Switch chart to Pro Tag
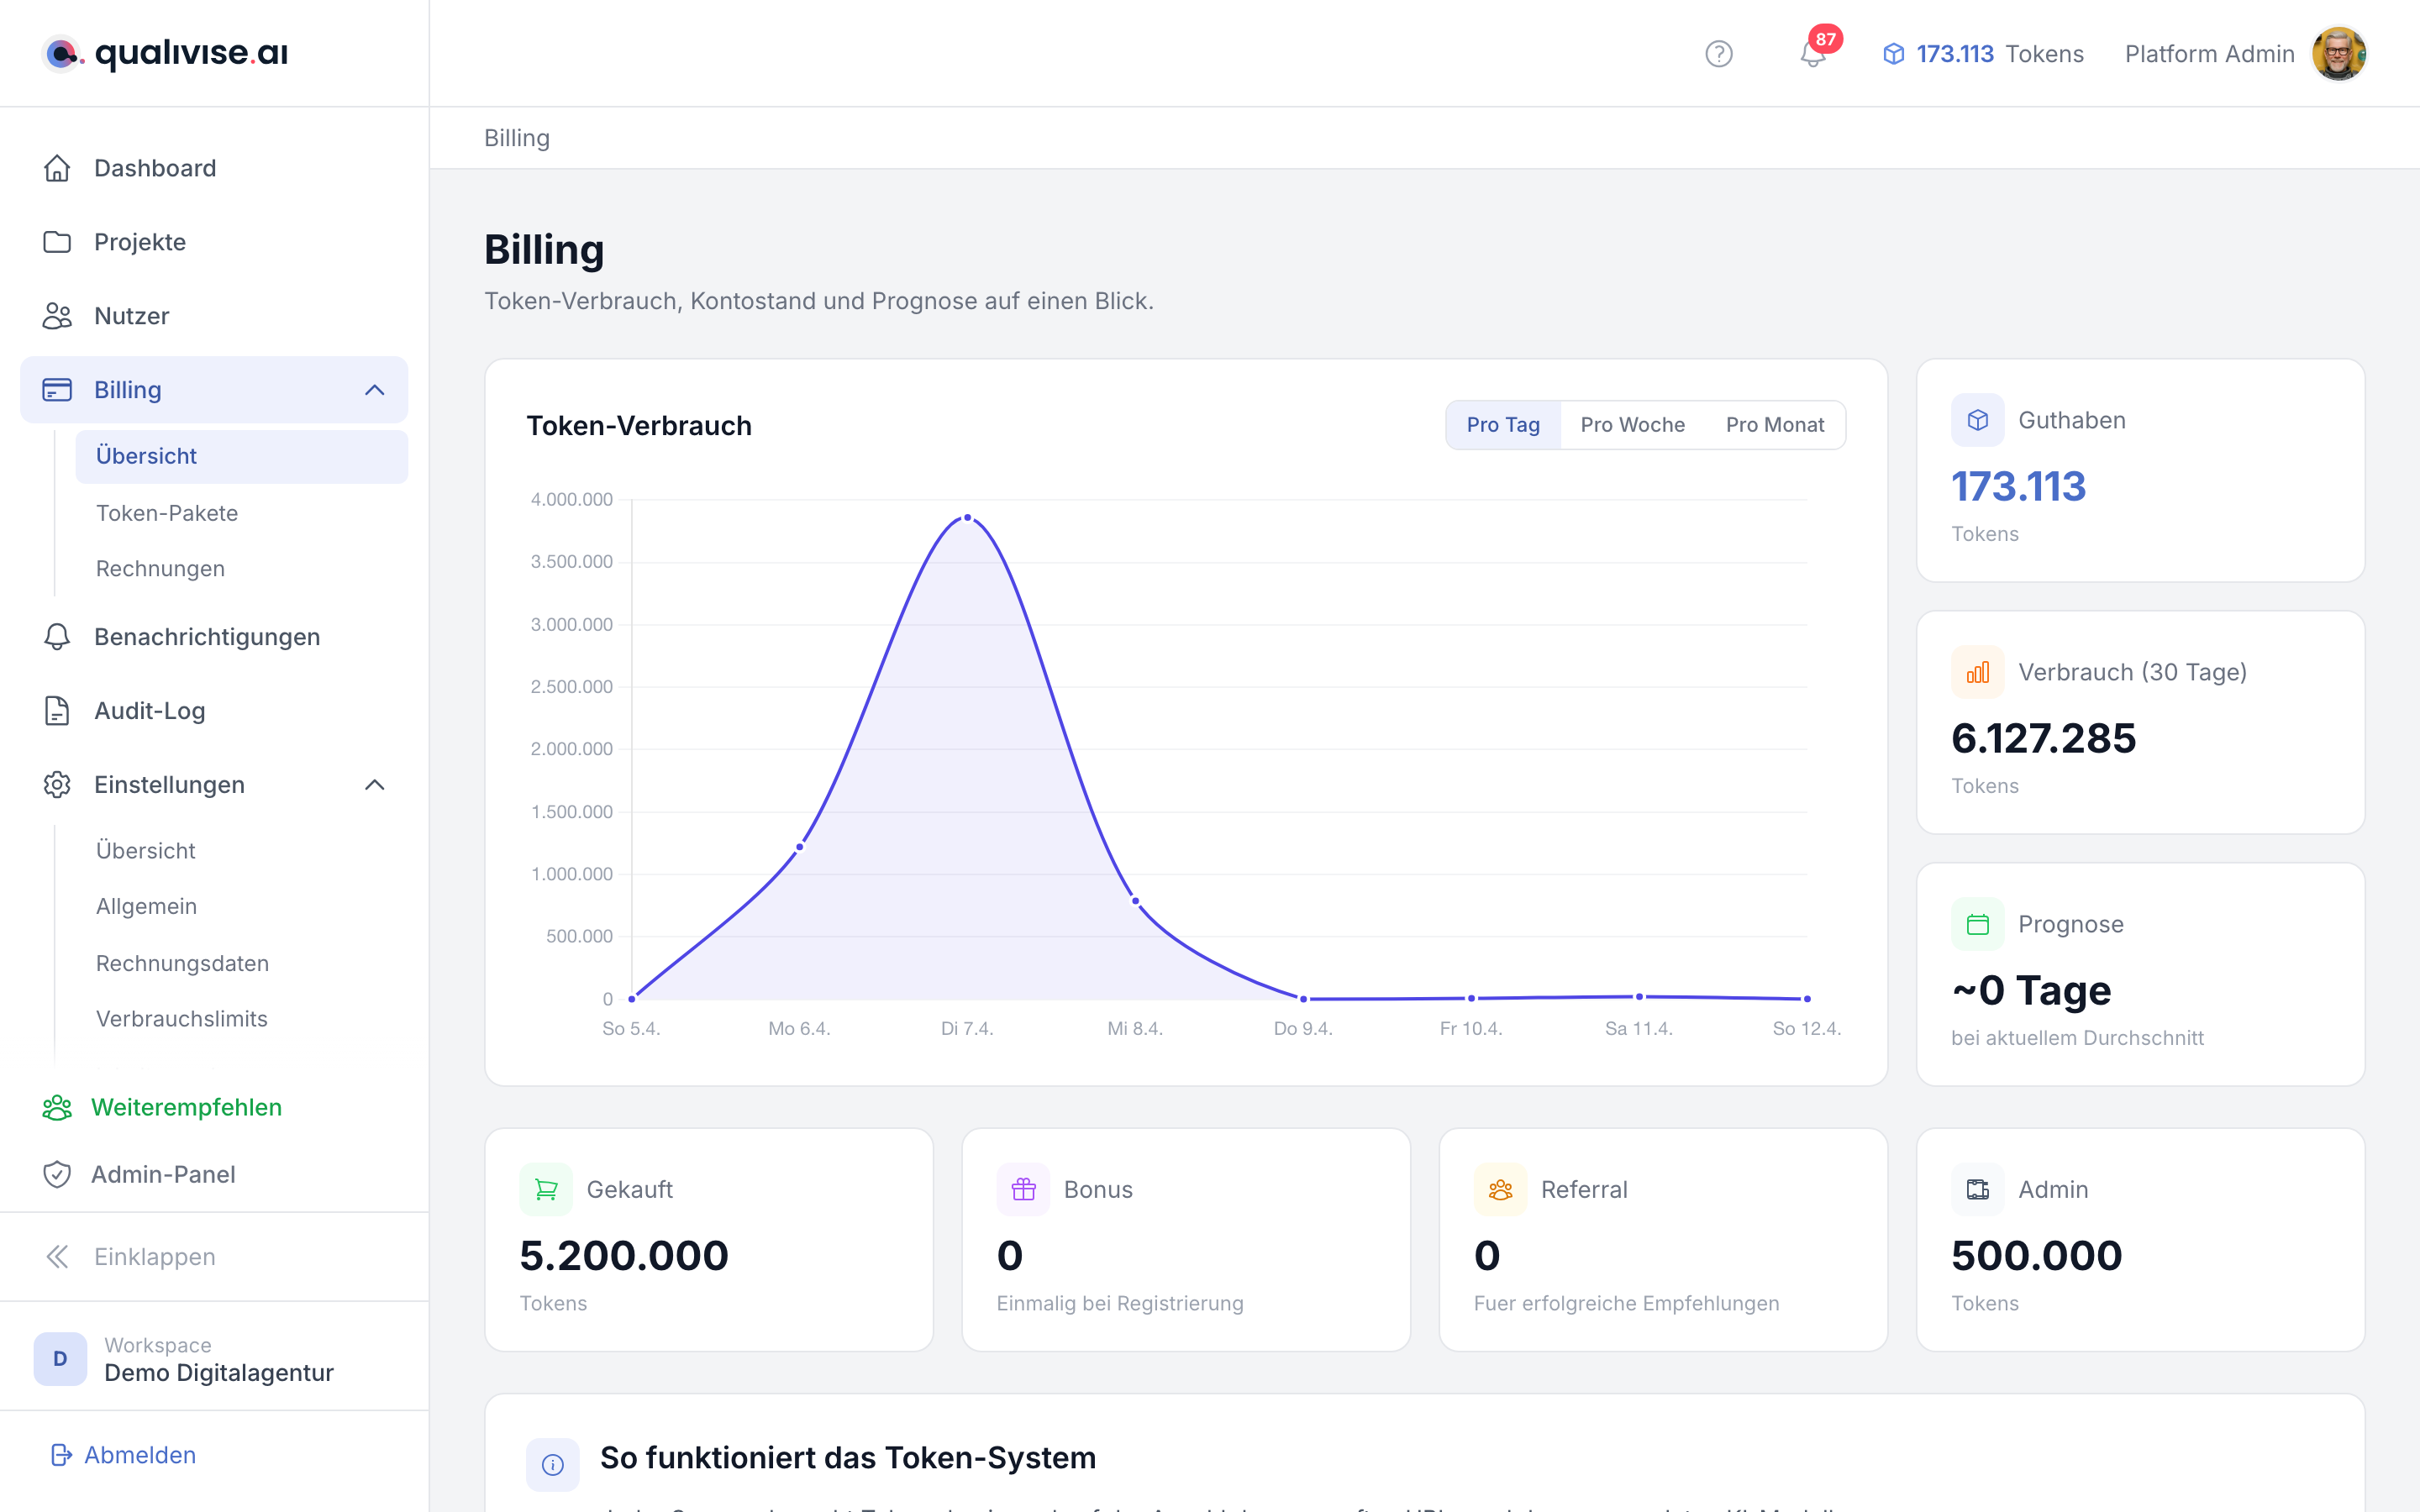Viewport: 2420px width, 1512px height. tap(1503, 425)
